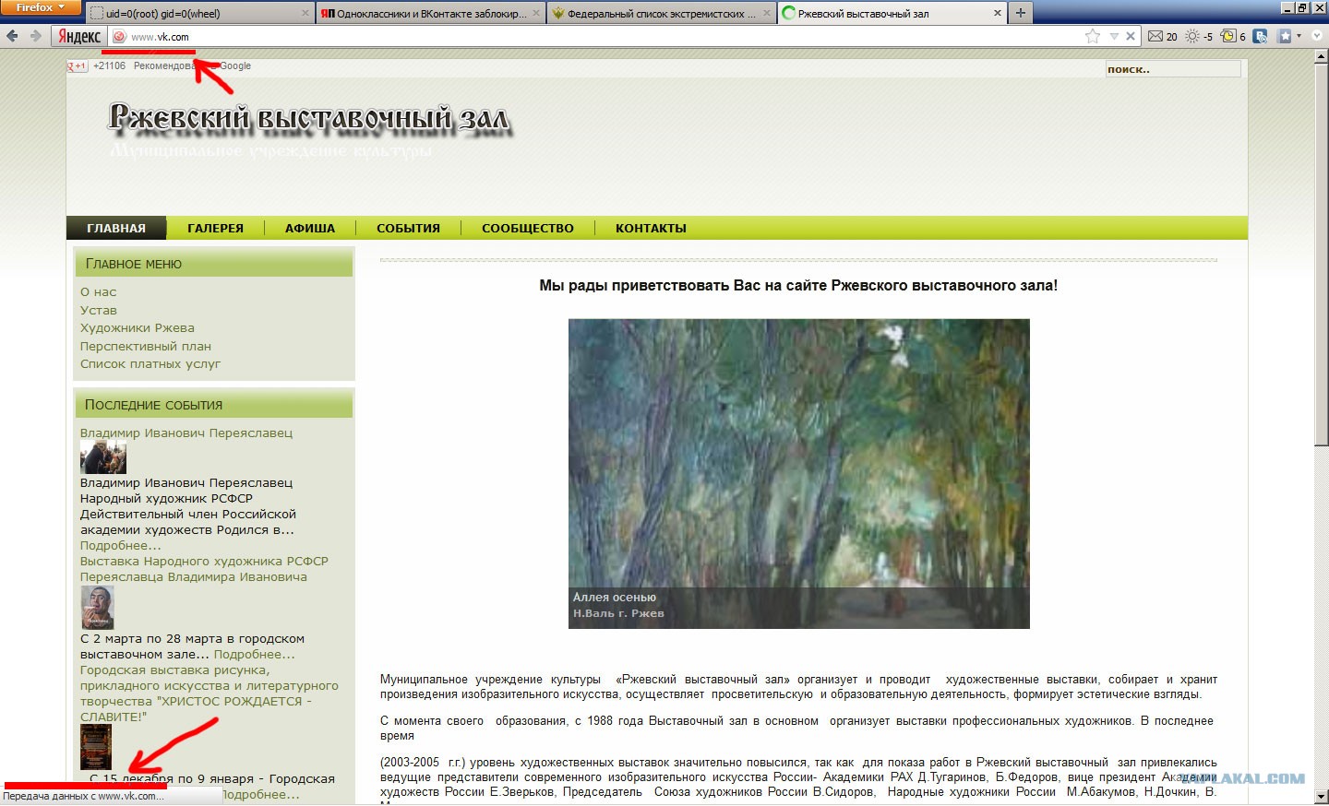
Task: Switch to the uid=0(root) gid=0(wheel) tab
Action: (199, 14)
